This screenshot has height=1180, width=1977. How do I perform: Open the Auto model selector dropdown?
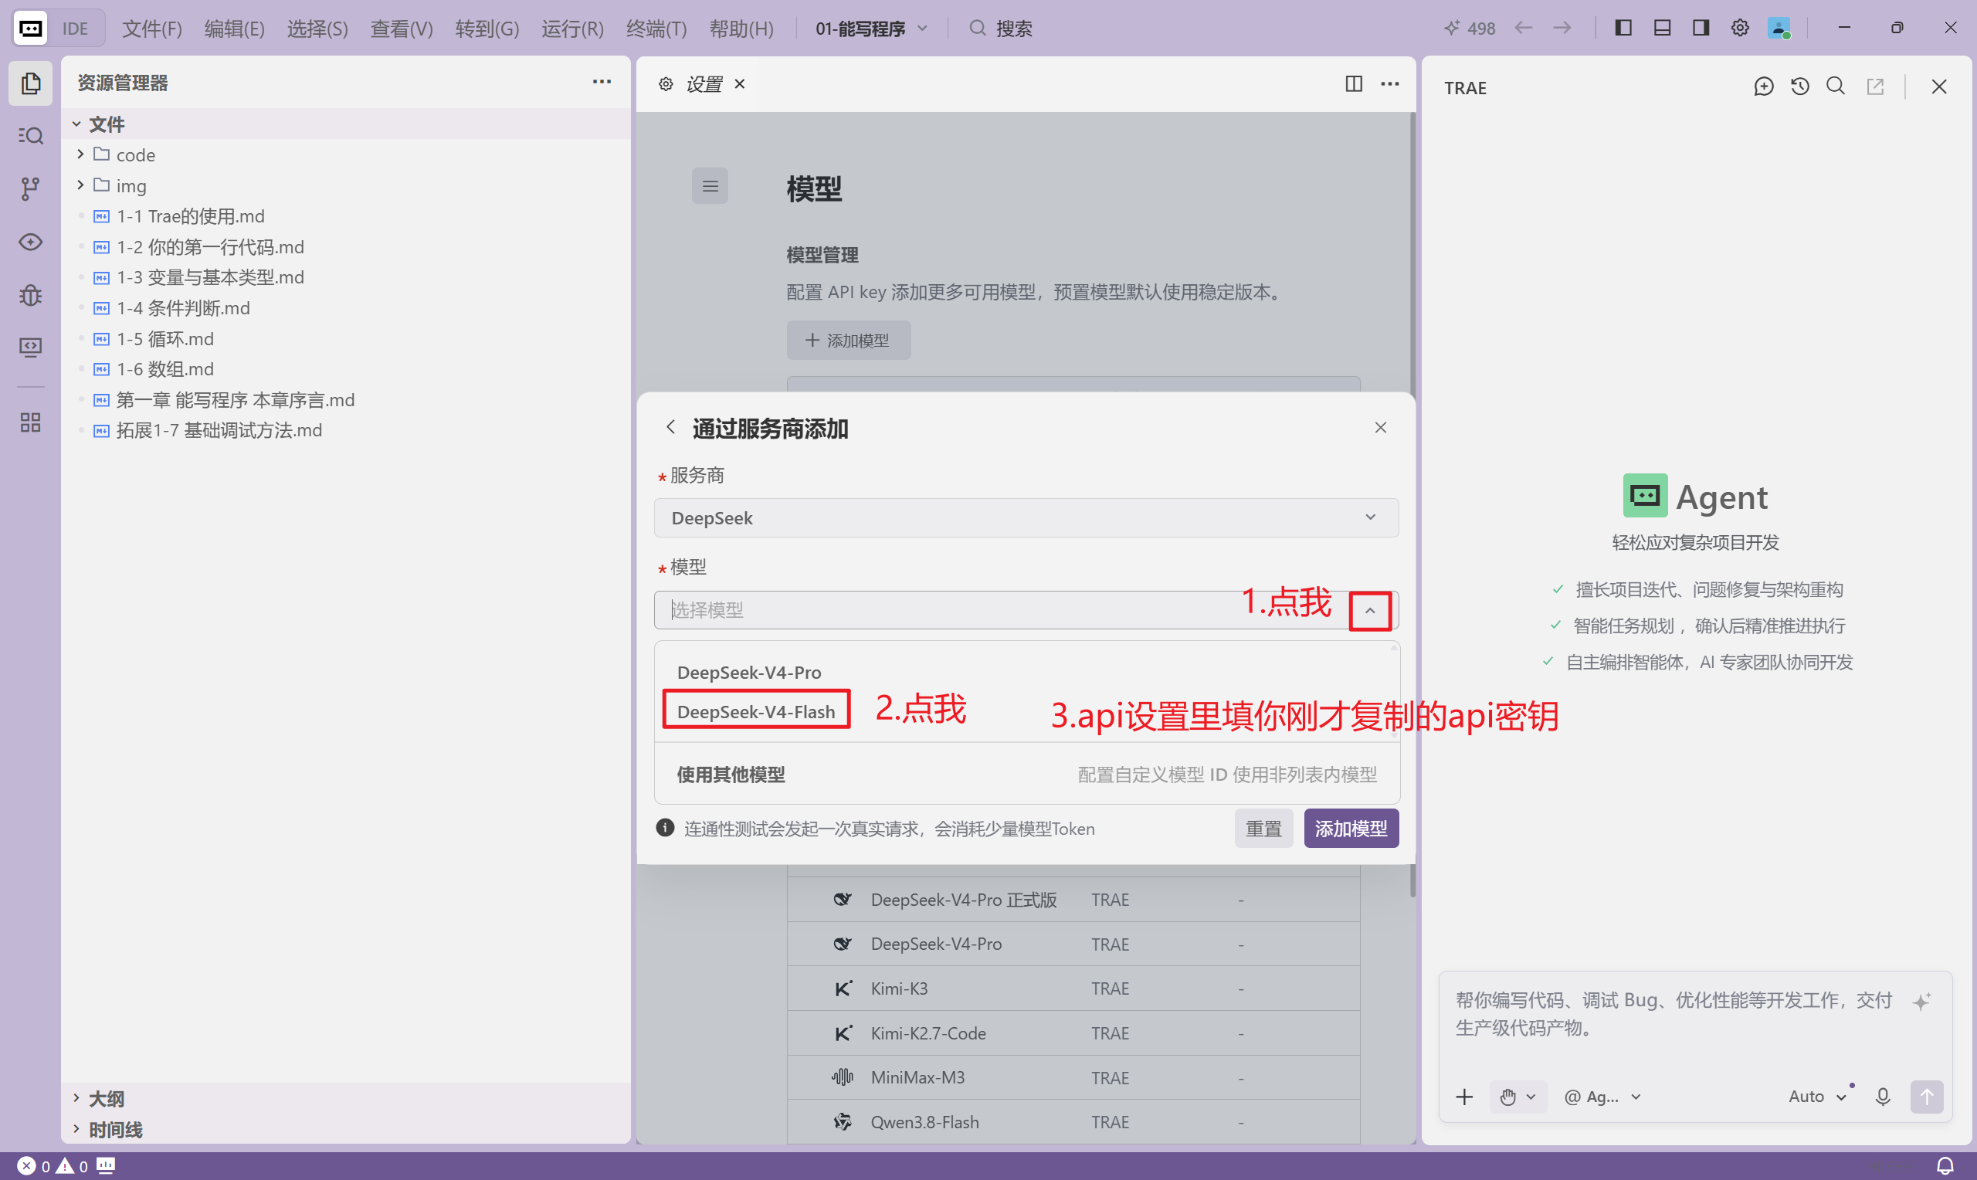pyautogui.click(x=1817, y=1097)
